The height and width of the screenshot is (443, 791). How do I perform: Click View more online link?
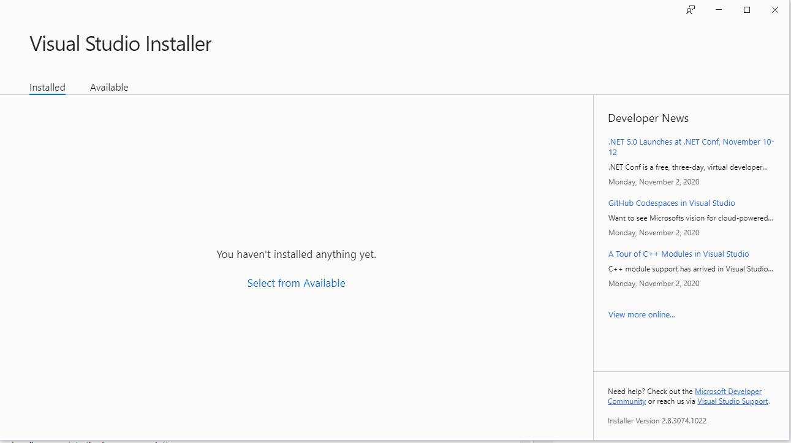tap(642, 314)
